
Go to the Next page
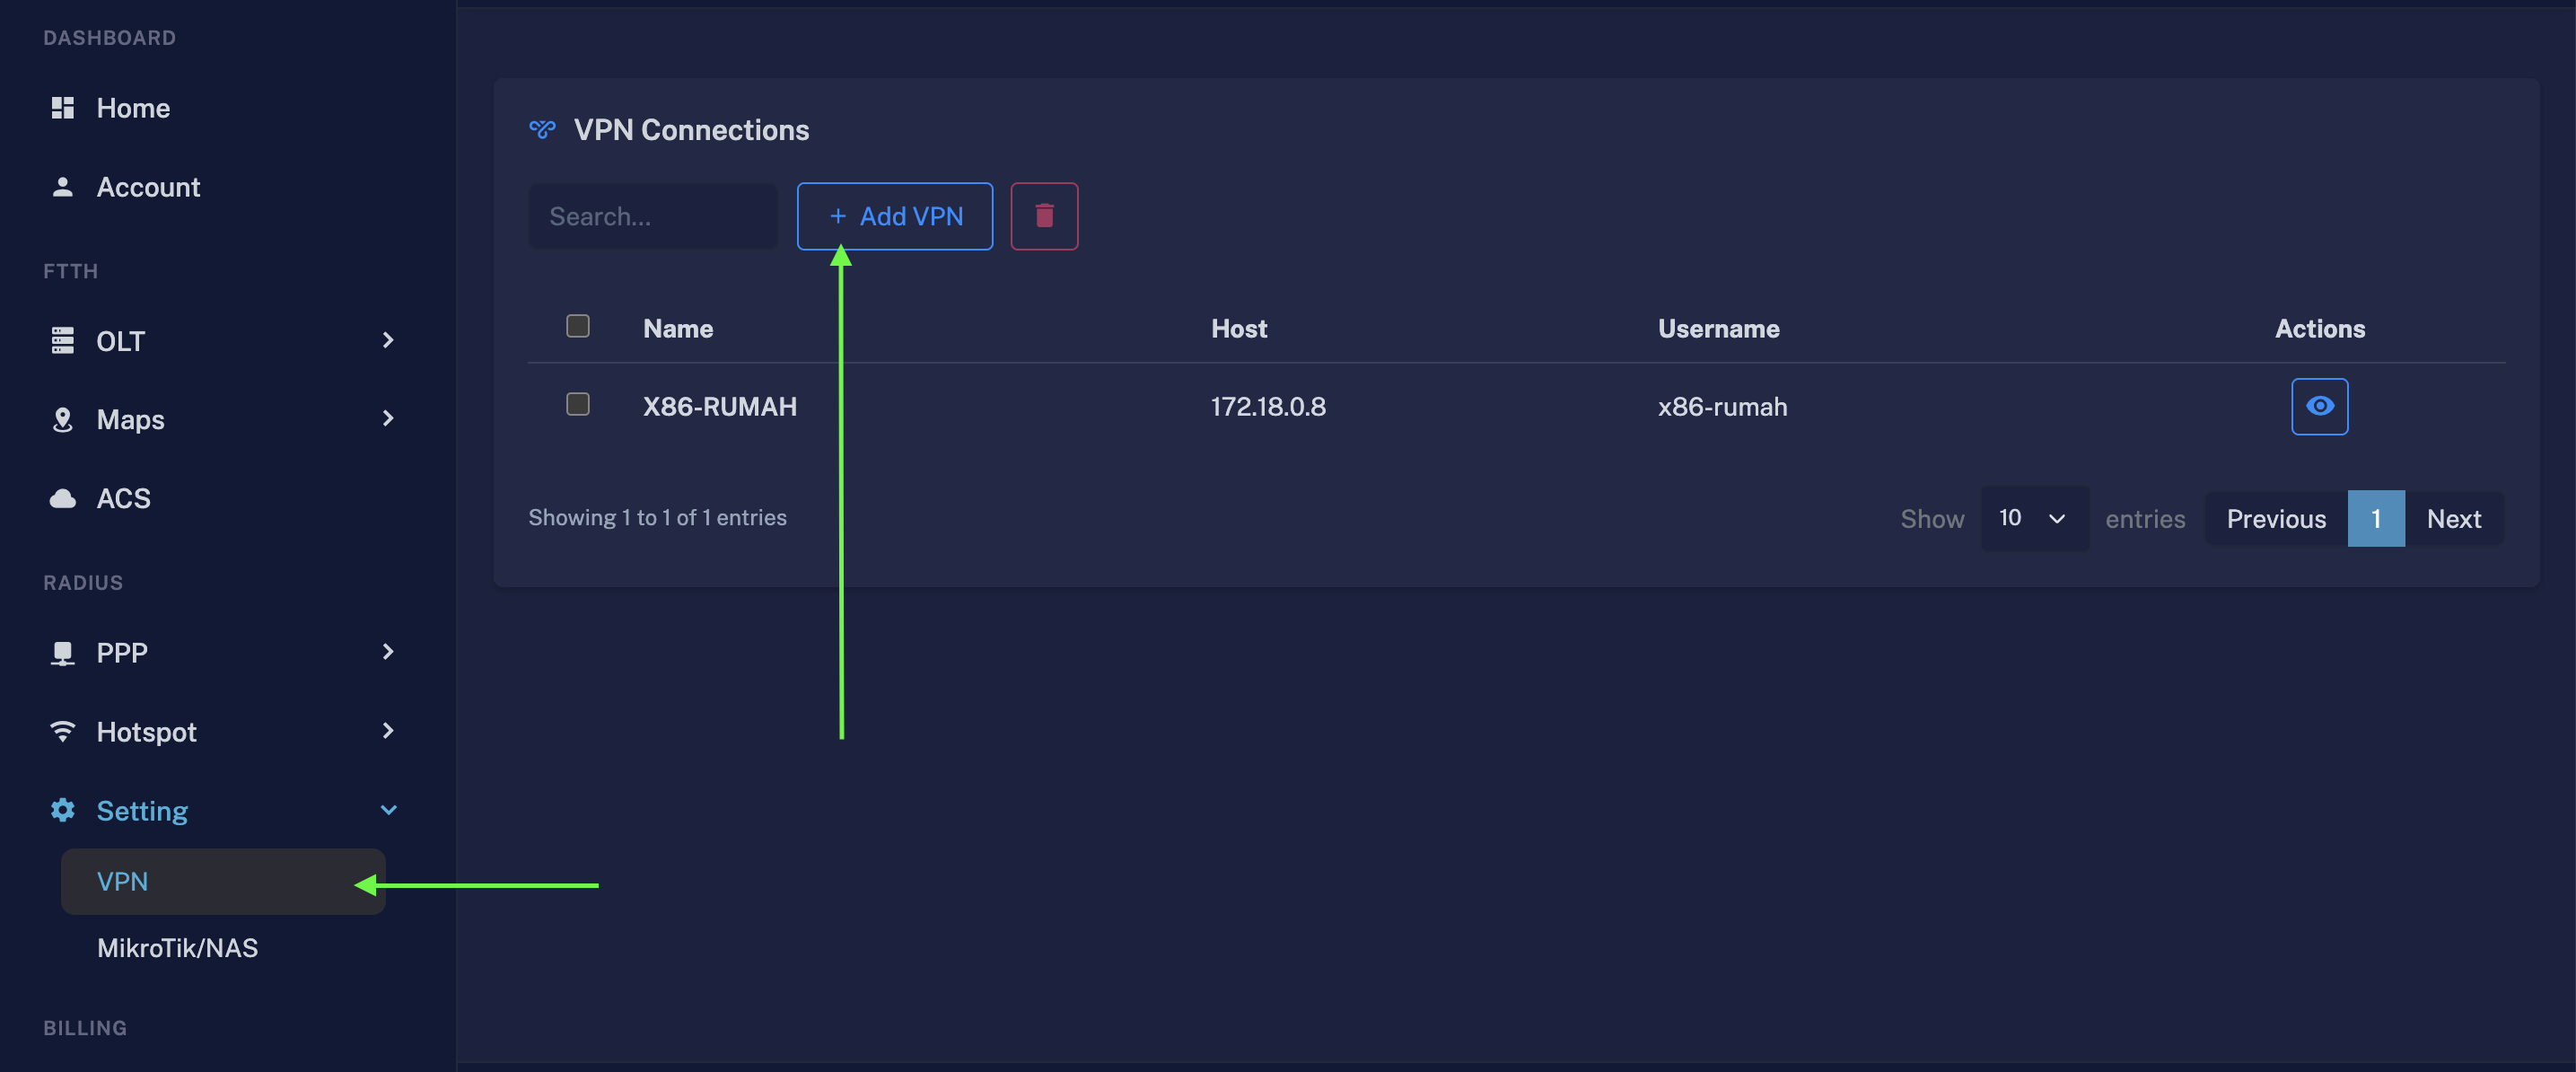pyautogui.click(x=2453, y=519)
